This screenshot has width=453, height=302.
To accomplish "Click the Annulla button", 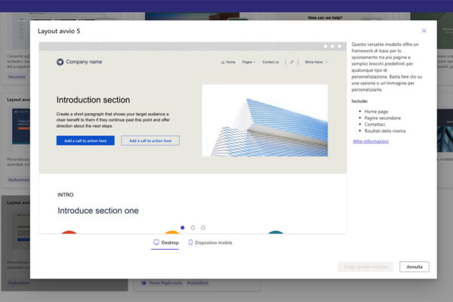I will tap(414, 267).
